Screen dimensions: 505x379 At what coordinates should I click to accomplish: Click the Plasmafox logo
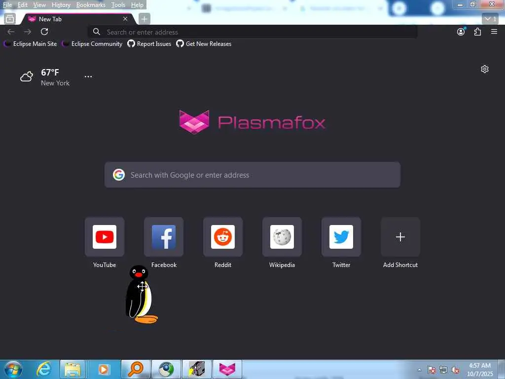coord(252,122)
